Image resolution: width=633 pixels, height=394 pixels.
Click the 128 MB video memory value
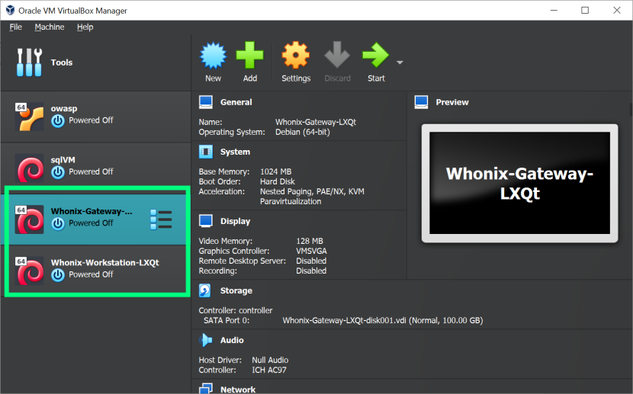[310, 241]
